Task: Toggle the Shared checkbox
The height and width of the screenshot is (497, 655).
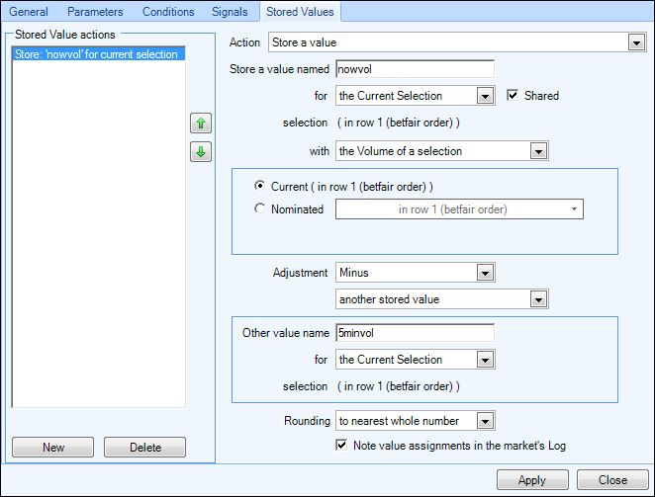Action: pos(513,95)
